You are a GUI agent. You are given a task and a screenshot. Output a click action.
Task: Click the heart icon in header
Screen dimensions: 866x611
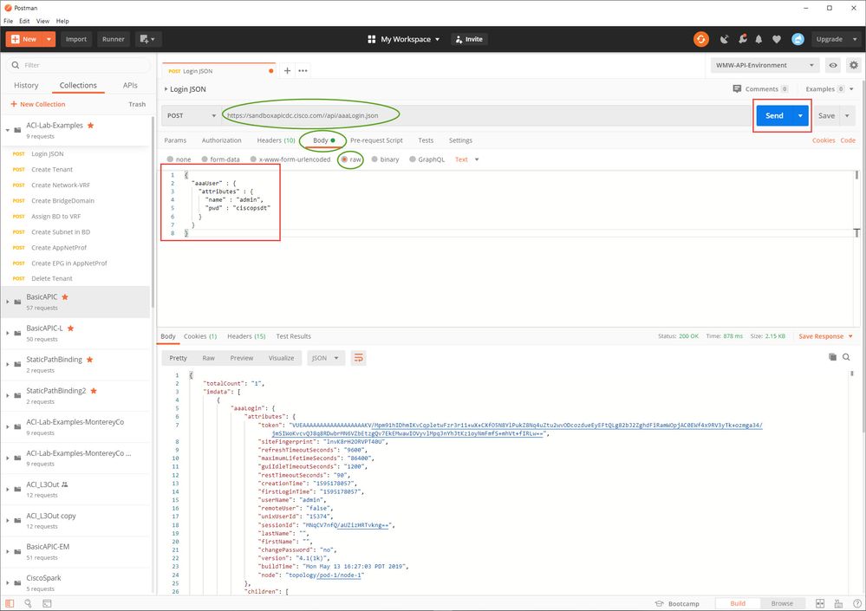pyautogui.click(x=777, y=39)
